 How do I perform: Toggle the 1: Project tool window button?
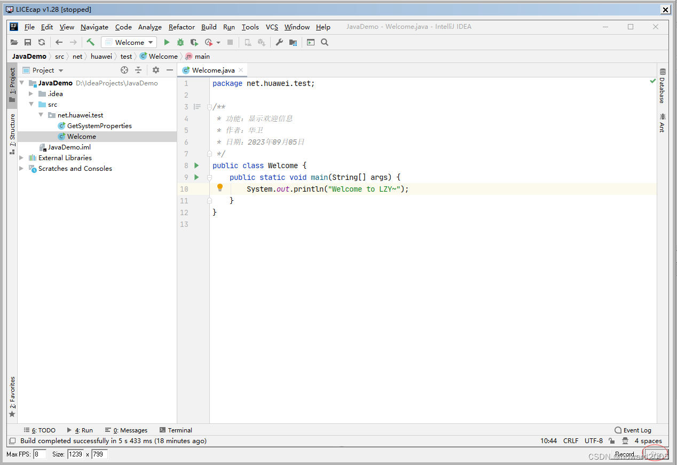12,85
